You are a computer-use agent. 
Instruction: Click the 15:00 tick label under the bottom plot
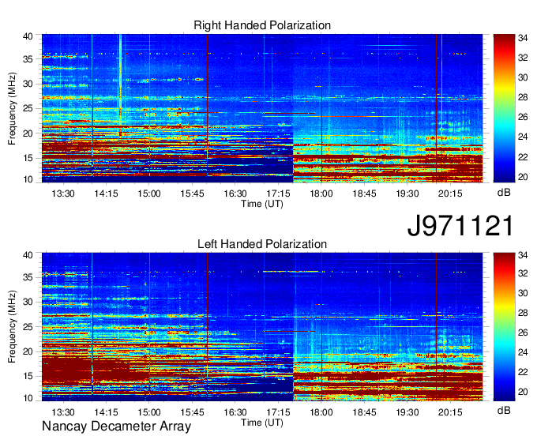point(149,412)
